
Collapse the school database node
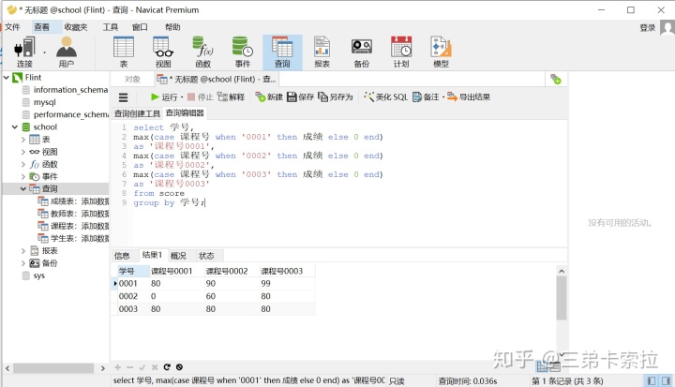[x=15, y=127]
